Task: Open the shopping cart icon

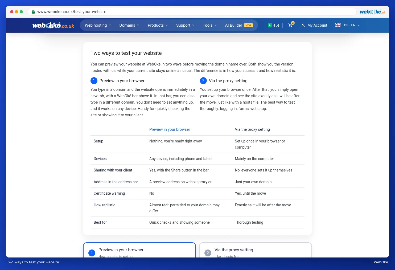Action: 291,25
